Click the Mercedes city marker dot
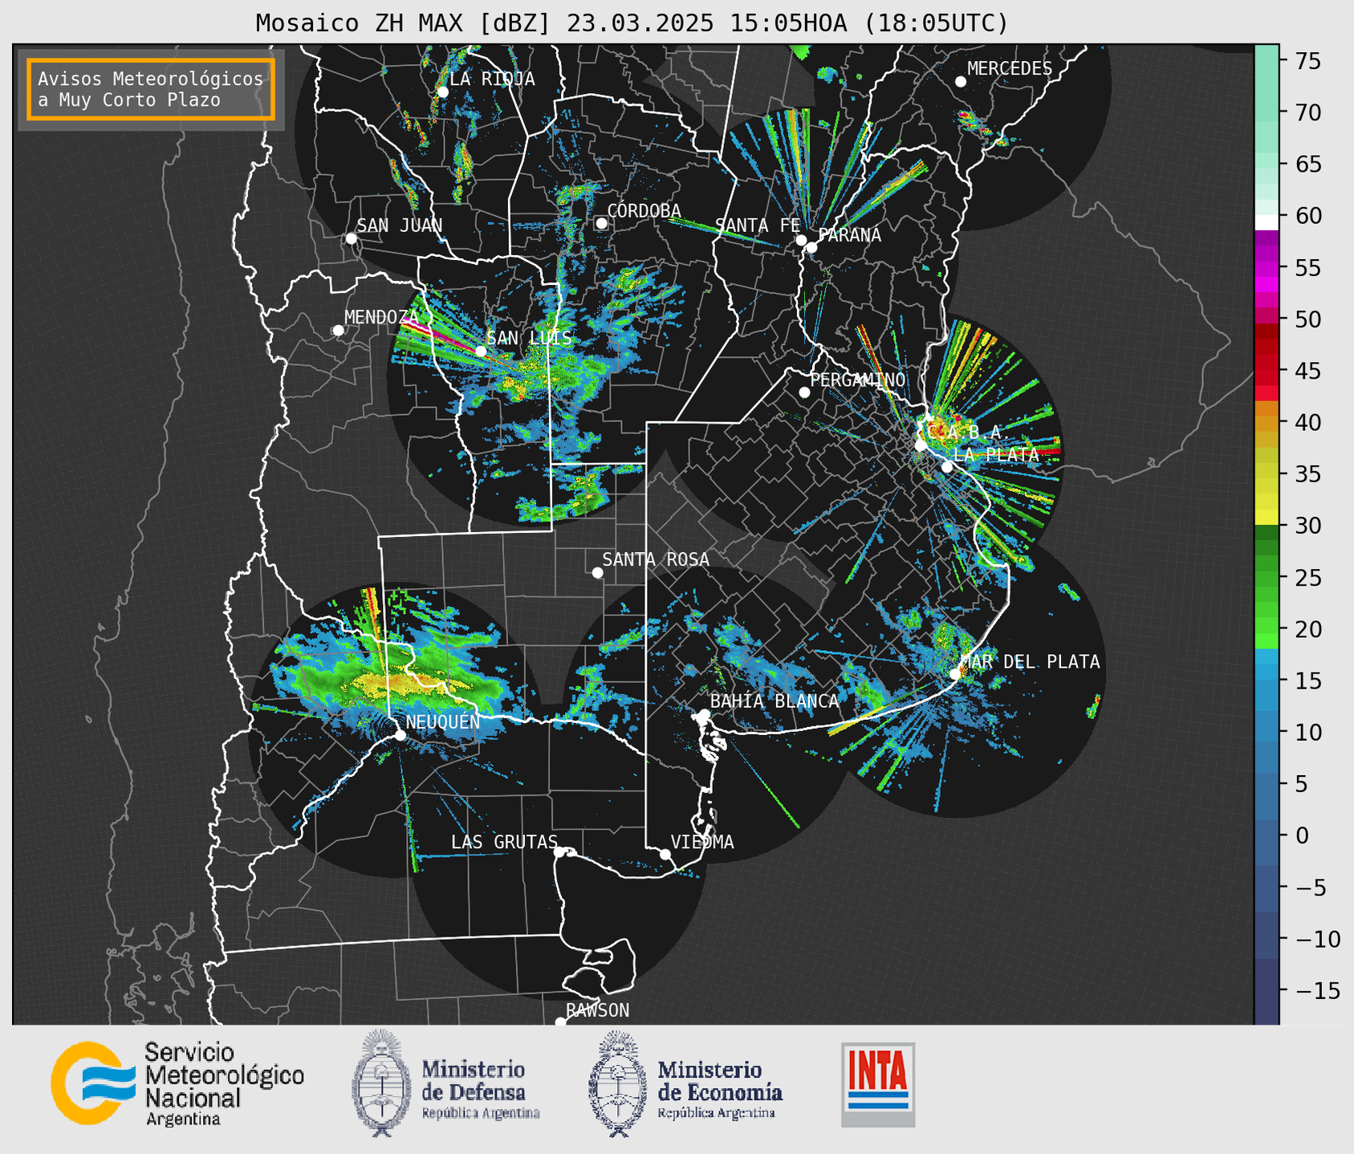Viewport: 1354px width, 1154px height. point(961,82)
